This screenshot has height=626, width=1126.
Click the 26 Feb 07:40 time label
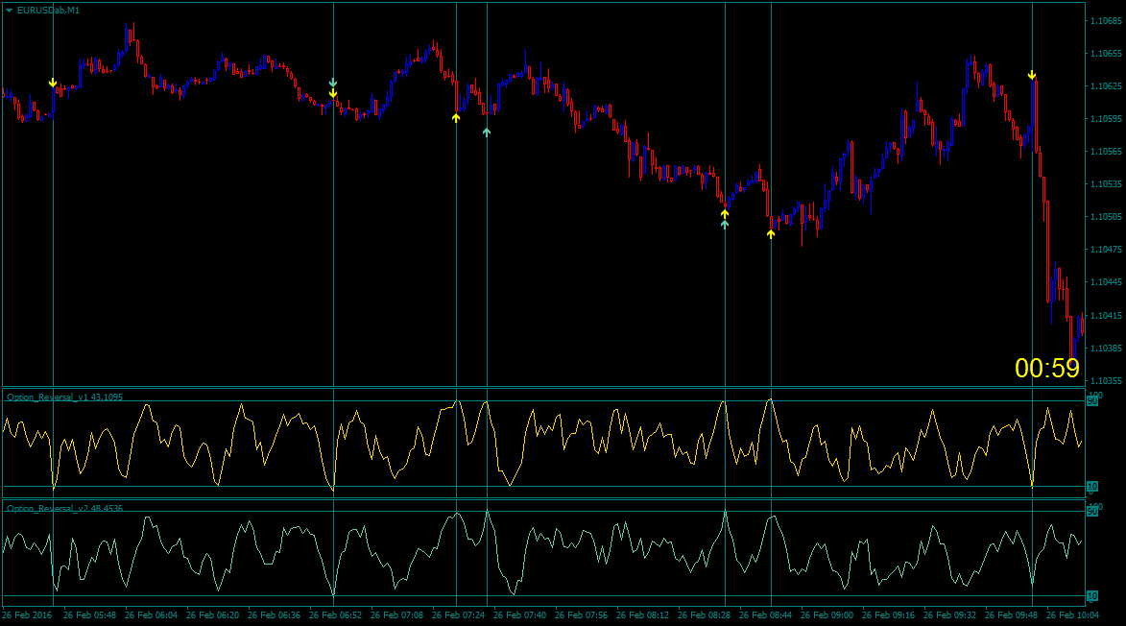pos(520,615)
